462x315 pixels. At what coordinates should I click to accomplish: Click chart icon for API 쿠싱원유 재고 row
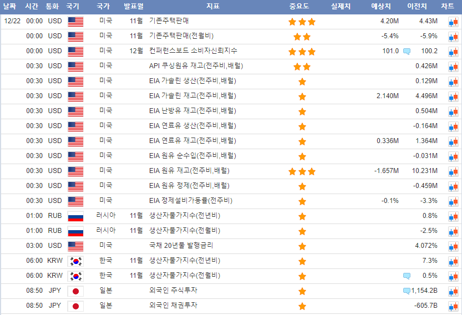pyautogui.click(x=452, y=67)
